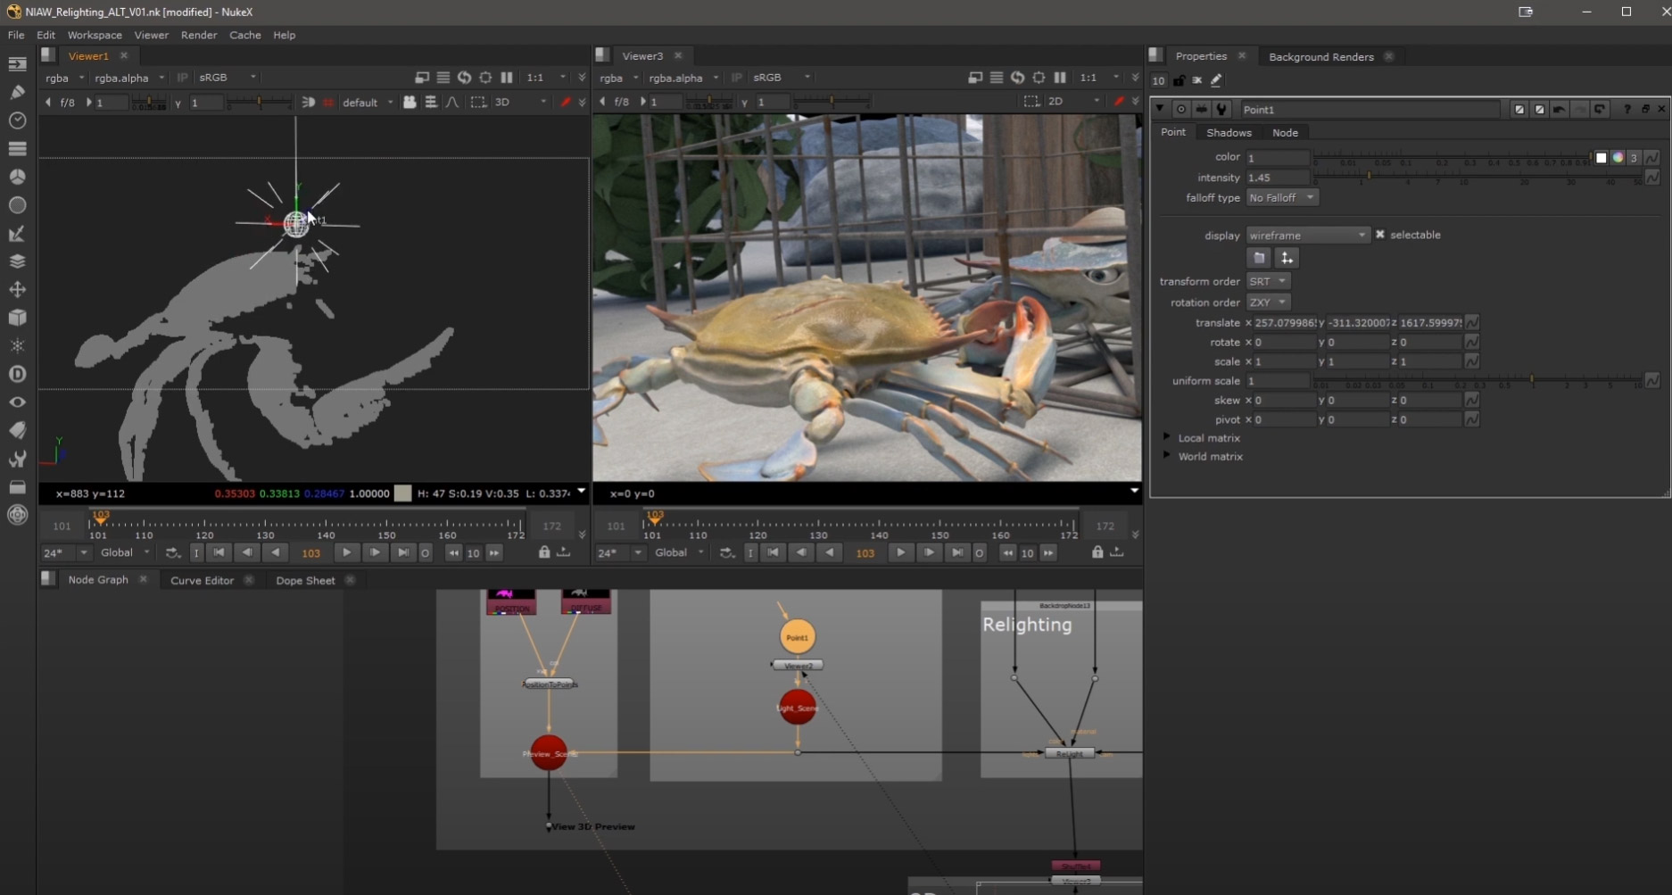Open the Workspace menu
This screenshot has height=895, width=1672.
94,35
